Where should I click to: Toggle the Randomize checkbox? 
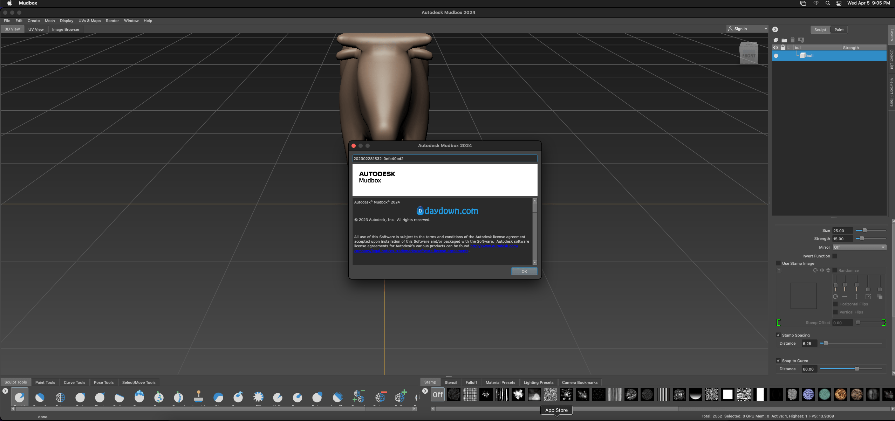(835, 270)
